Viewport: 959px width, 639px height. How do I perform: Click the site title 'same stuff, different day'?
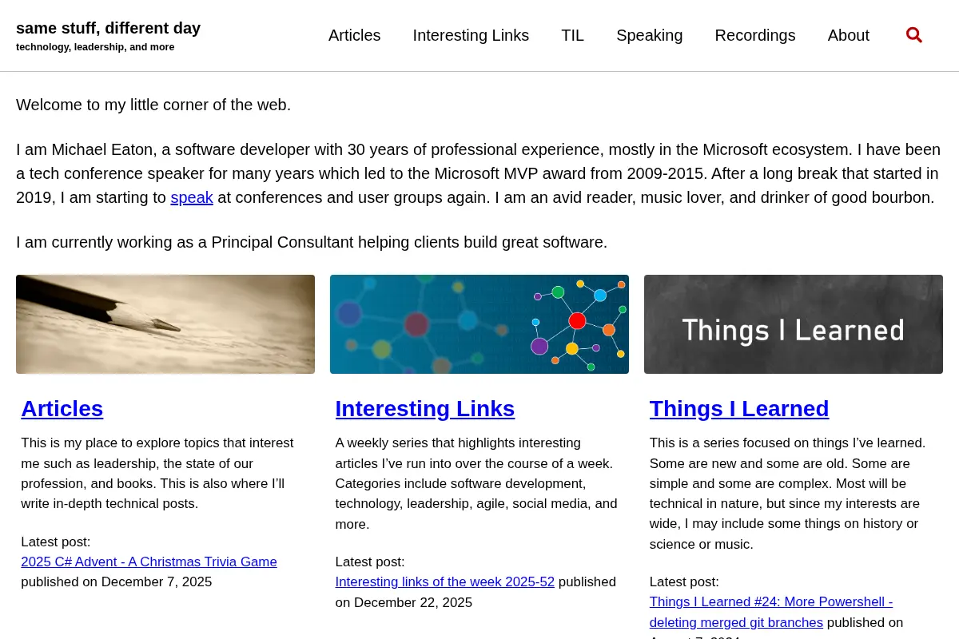(108, 28)
